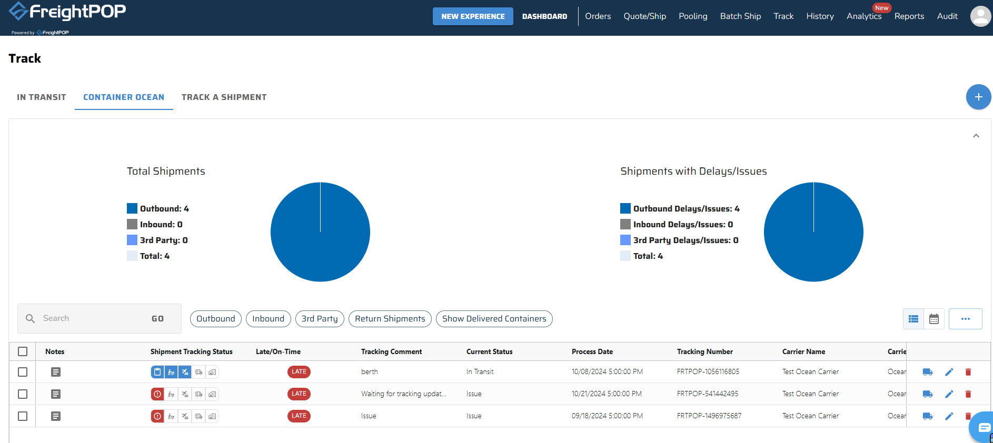Screen dimensions: 993x443
Task: Check the box for FRTPOP-541442495 row
Action: pos(23,394)
